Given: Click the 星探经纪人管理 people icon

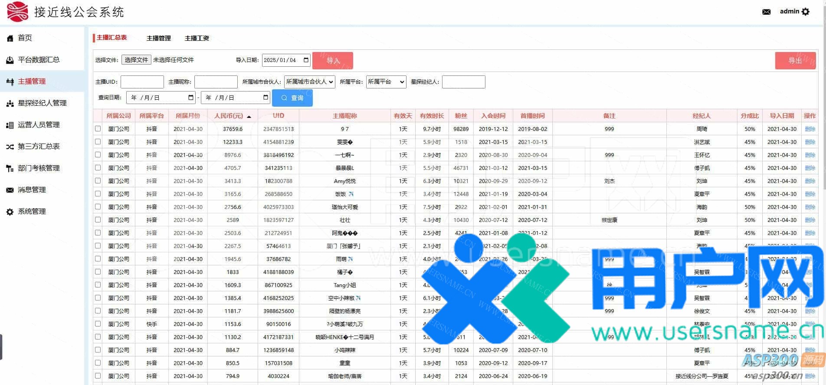Looking at the screenshot, I should click(x=10, y=103).
